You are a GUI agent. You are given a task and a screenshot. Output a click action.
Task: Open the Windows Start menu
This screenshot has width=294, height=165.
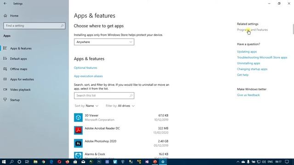(4, 162)
